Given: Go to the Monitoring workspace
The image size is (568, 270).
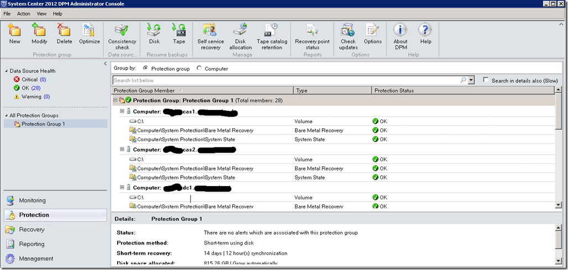Looking at the screenshot, I should (x=55, y=200).
